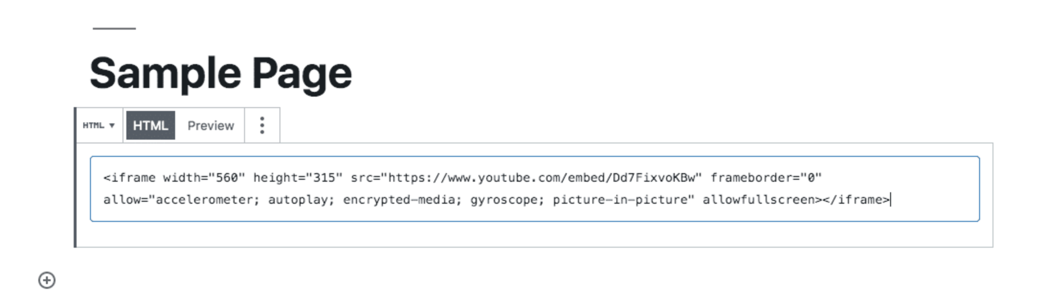Place cursor on frameborder="0" attribute

pos(766,178)
